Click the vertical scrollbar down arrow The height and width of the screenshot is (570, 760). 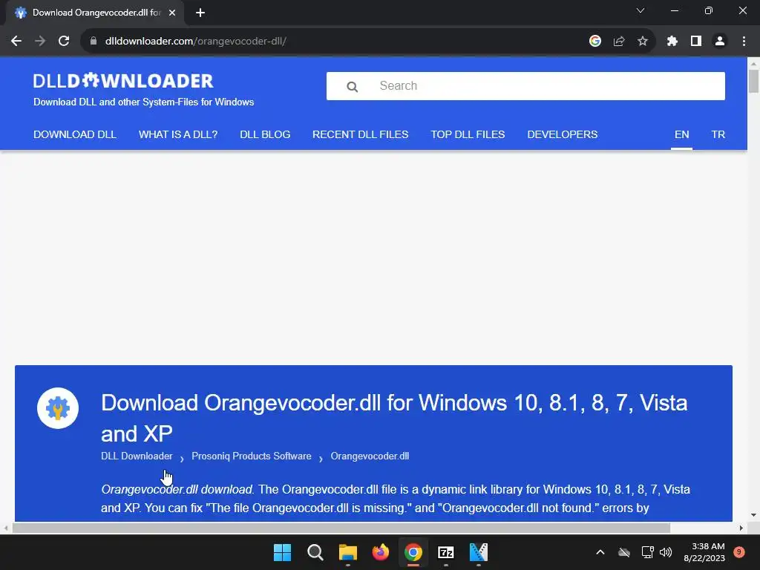[x=753, y=515]
